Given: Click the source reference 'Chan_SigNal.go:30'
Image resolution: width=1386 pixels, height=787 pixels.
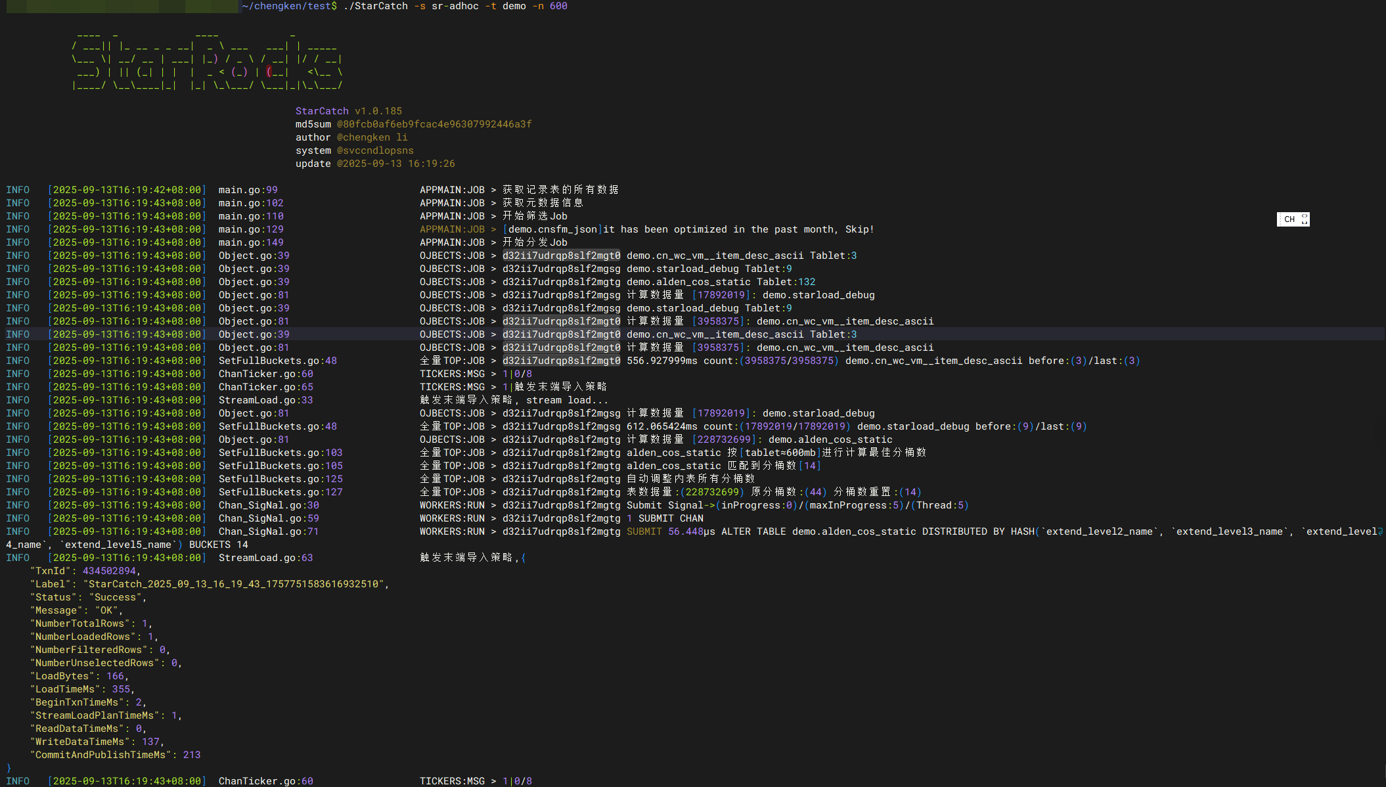Looking at the screenshot, I should click(269, 505).
